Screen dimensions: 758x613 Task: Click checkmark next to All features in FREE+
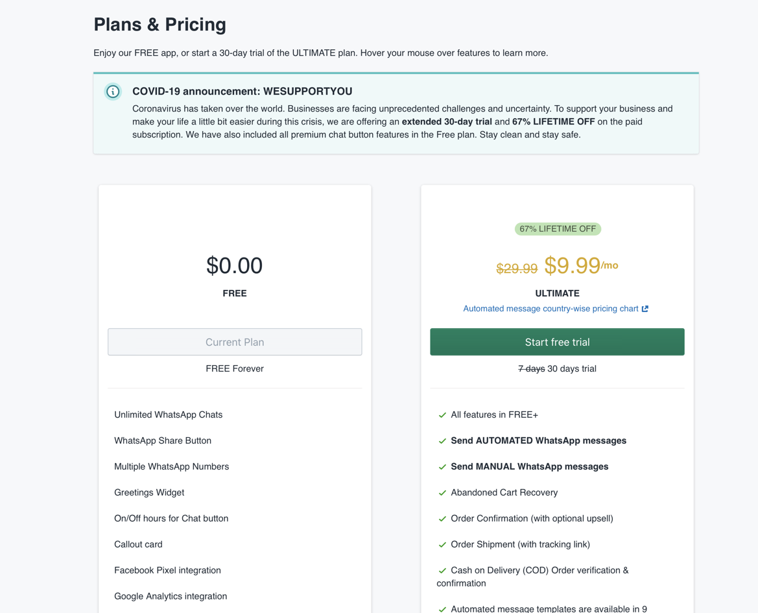pos(442,415)
